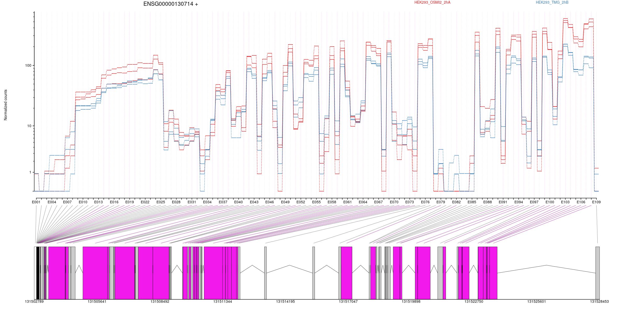Select exon label E028
Viewport: 628px width, 314px height.
point(176,202)
